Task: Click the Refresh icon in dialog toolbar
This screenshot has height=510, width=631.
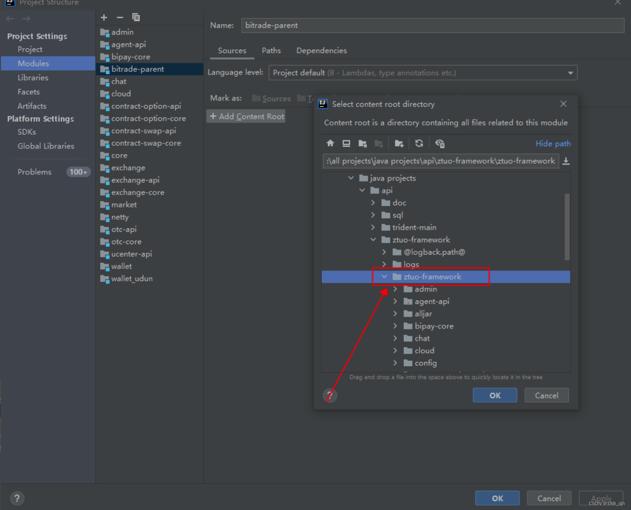Action: 419,143
